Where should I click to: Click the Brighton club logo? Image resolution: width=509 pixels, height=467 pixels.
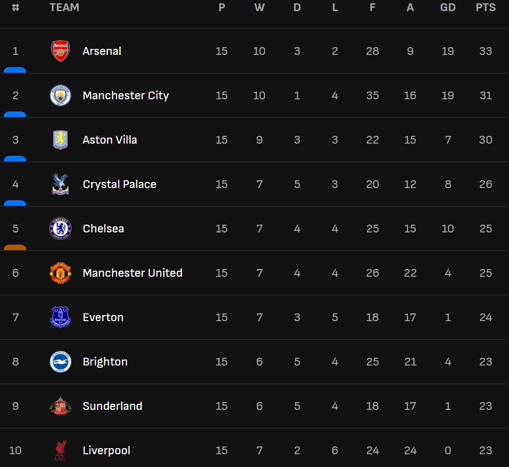pyautogui.click(x=60, y=362)
